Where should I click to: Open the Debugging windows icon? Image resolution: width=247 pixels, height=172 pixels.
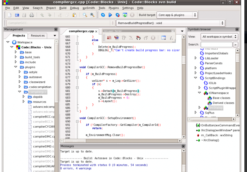[163, 38]
